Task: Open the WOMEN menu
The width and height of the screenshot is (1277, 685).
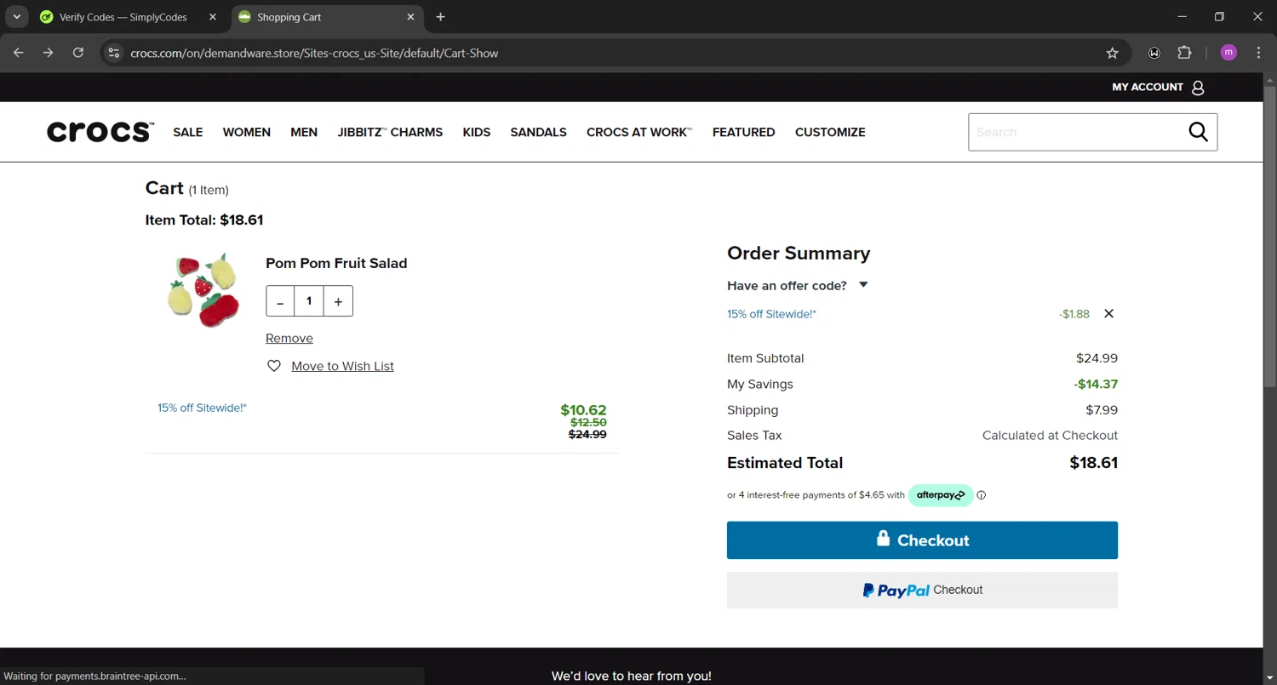Action: point(247,132)
